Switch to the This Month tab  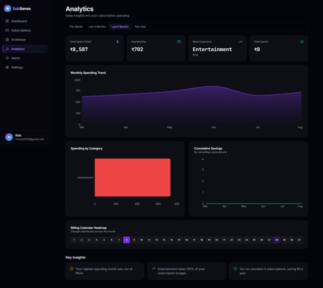coord(76,27)
